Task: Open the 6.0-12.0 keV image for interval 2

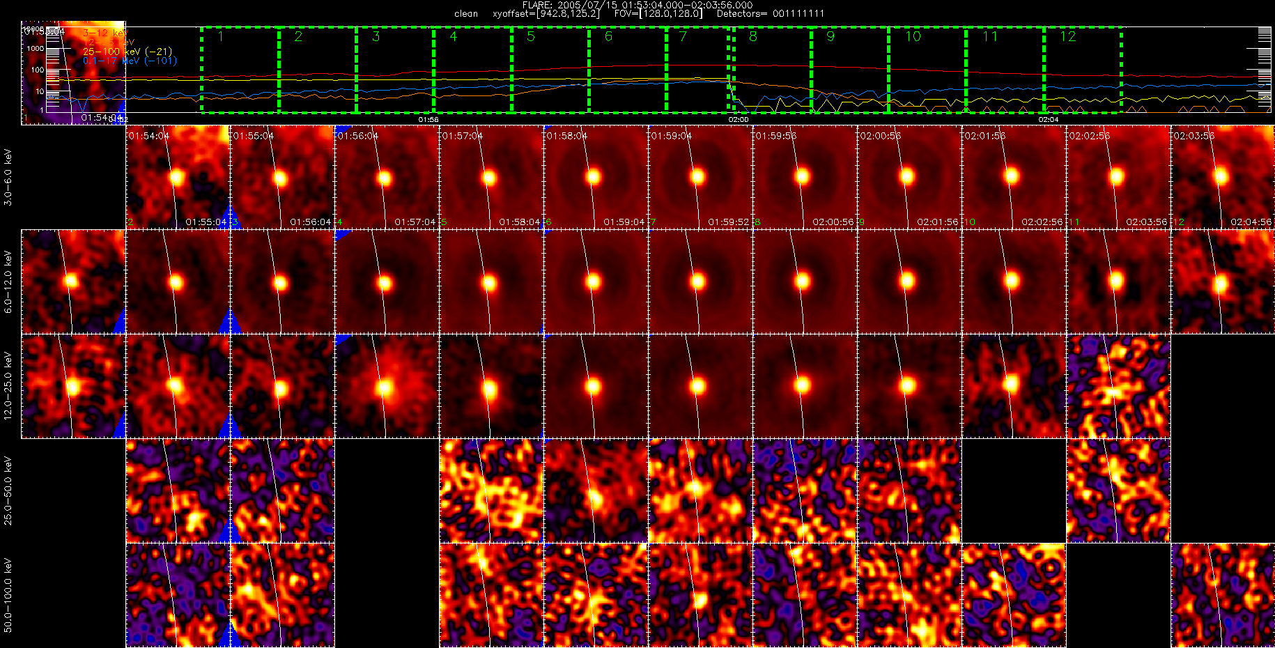Action: pos(178,281)
